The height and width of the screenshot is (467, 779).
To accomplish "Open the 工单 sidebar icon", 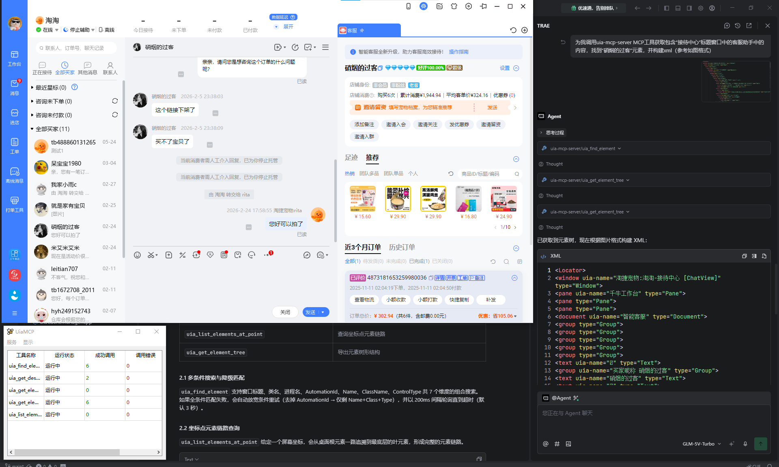I will pos(15,146).
